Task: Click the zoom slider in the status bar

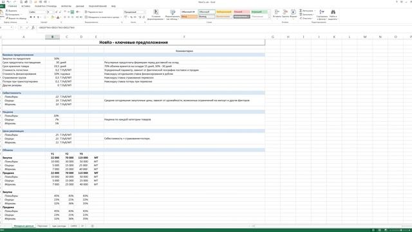Action: [399, 230]
